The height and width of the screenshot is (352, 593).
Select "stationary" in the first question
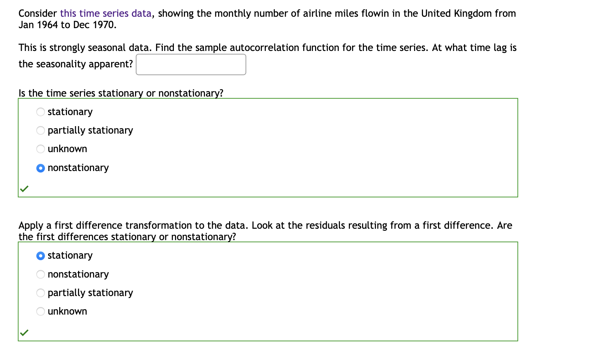click(41, 112)
